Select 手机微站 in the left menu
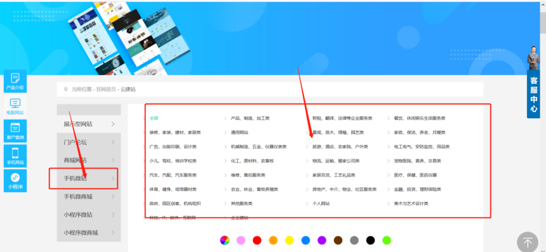 89,178
